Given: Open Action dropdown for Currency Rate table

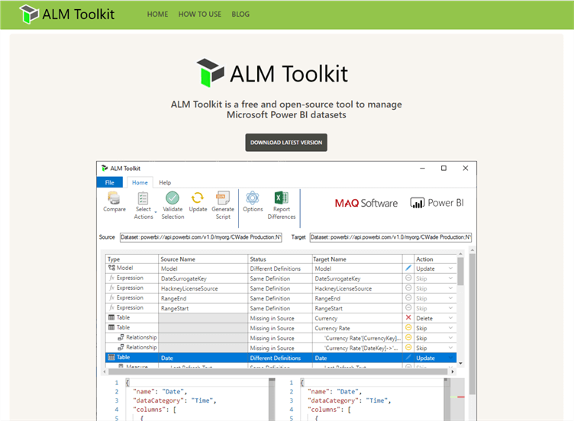Looking at the screenshot, I should click(x=450, y=328).
